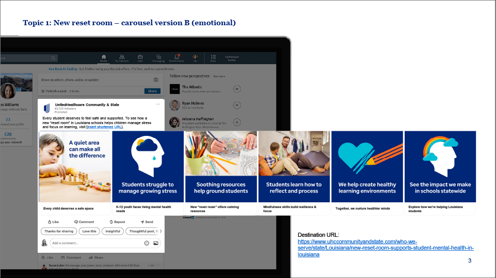Select the Thoughtful post quick reply
This screenshot has width=496, height=278.
[142, 231]
